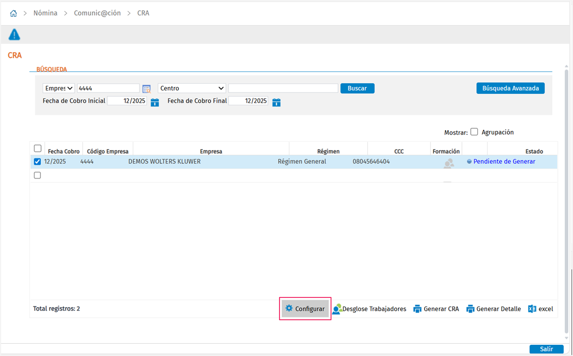This screenshot has width=573, height=356.
Task: Go to the home page icon
Action: tap(14, 13)
